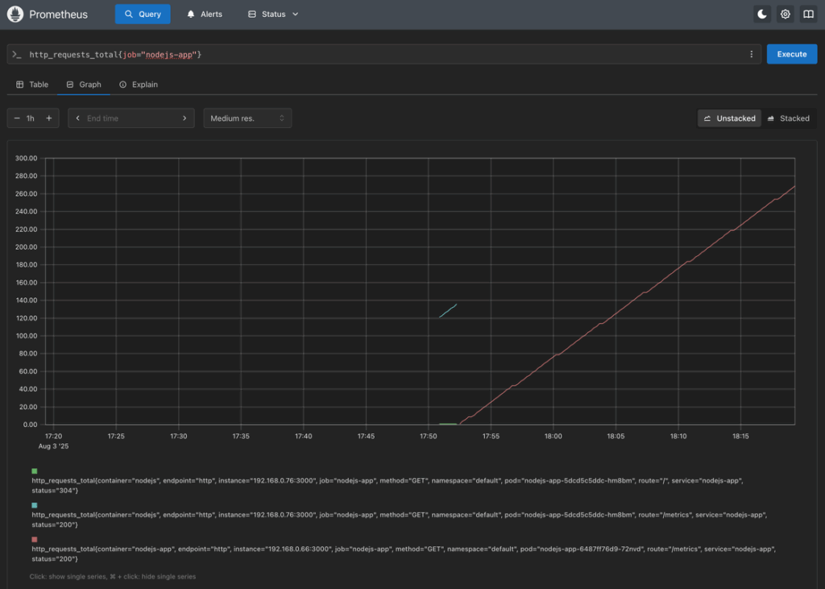Screen dimensions: 825x589
Task: Click the 140.00 y-axis label
Action: pyautogui.click(x=27, y=300)
